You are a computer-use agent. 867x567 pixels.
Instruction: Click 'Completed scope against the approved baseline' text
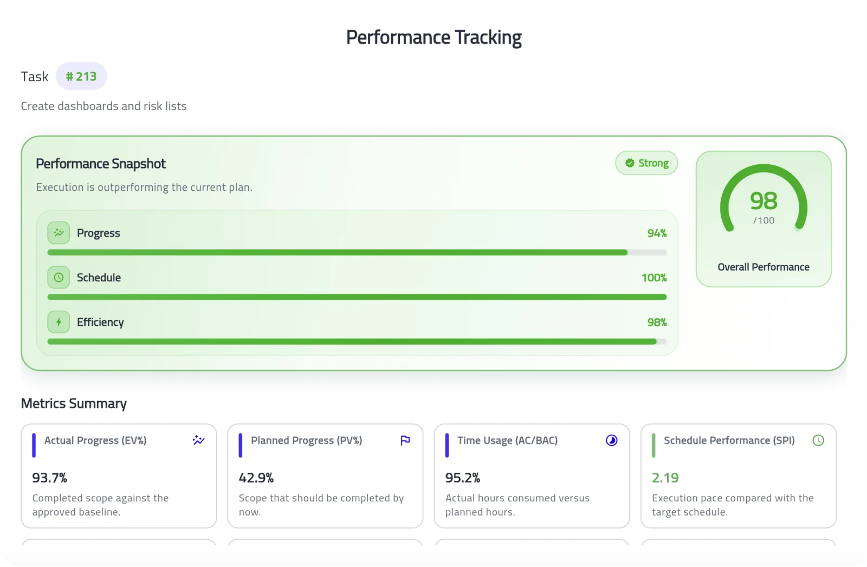coord(100,505)
